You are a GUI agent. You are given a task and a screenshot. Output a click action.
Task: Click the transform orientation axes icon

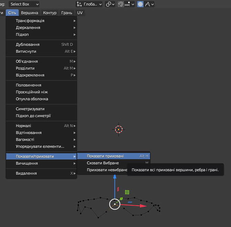coord(79,4)
